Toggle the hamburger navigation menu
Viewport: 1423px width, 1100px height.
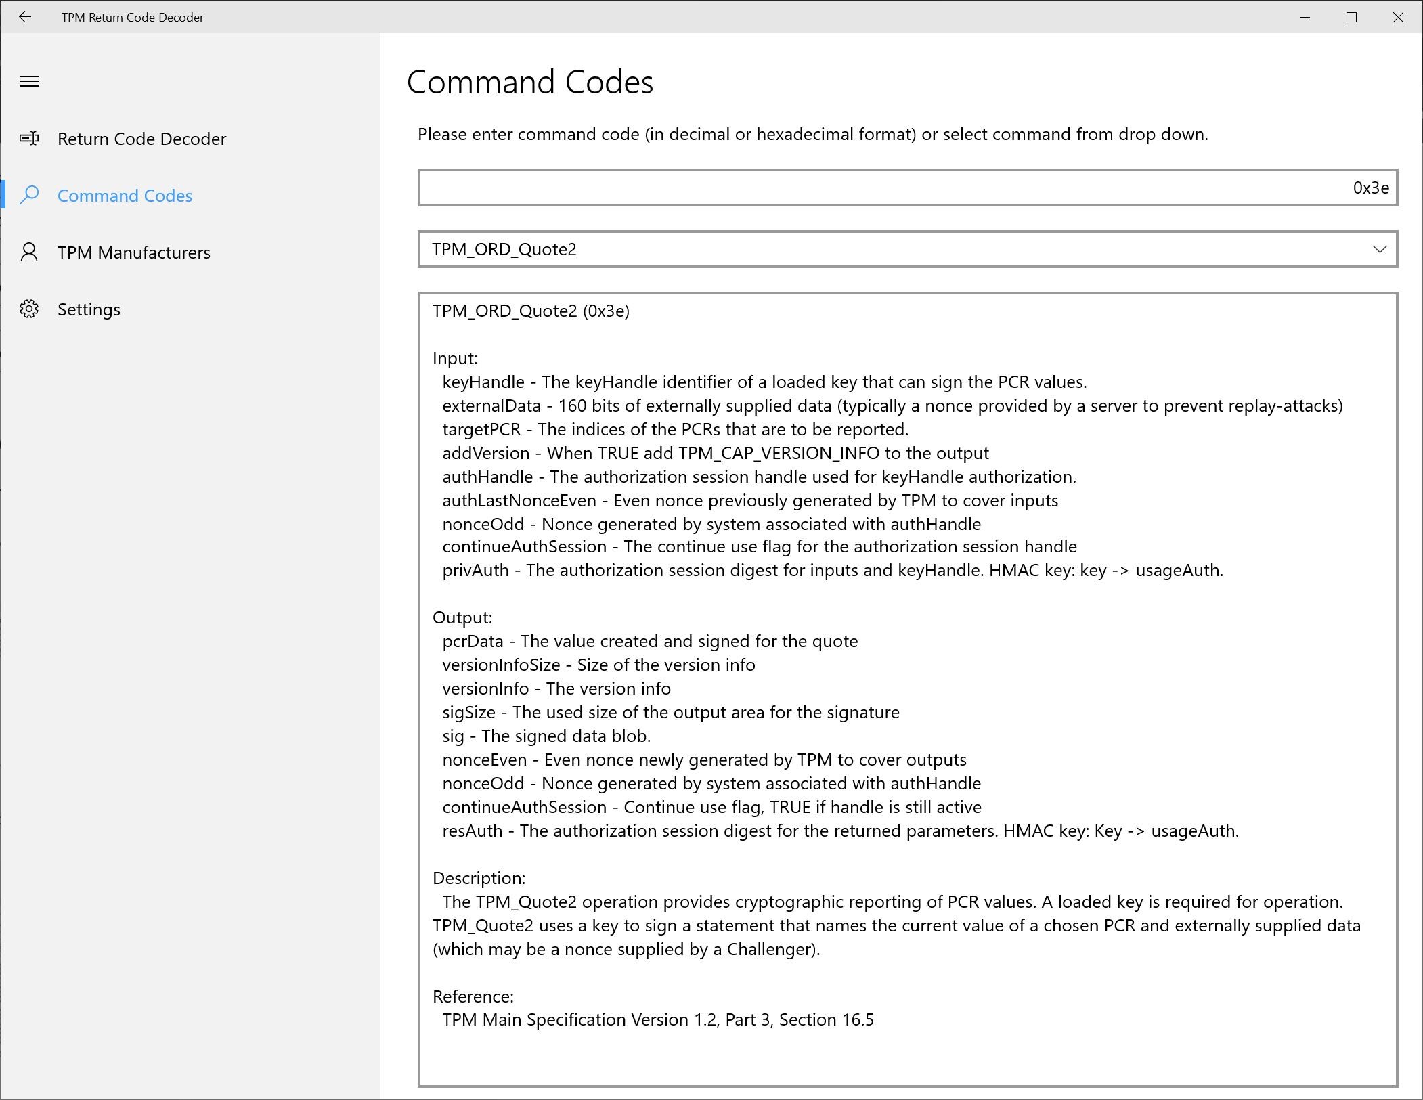point(29,82)
